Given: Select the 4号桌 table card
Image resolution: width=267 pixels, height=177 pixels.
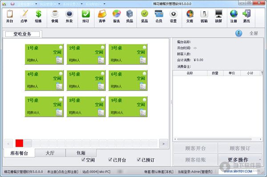Looking at the screenshot, I should [44, 80].
